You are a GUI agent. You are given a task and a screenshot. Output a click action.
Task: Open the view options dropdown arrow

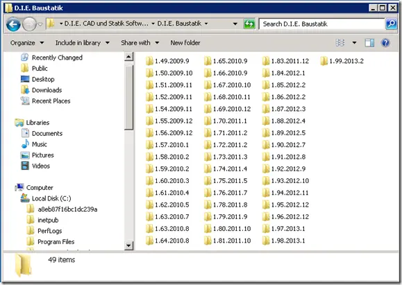(354, 43)
